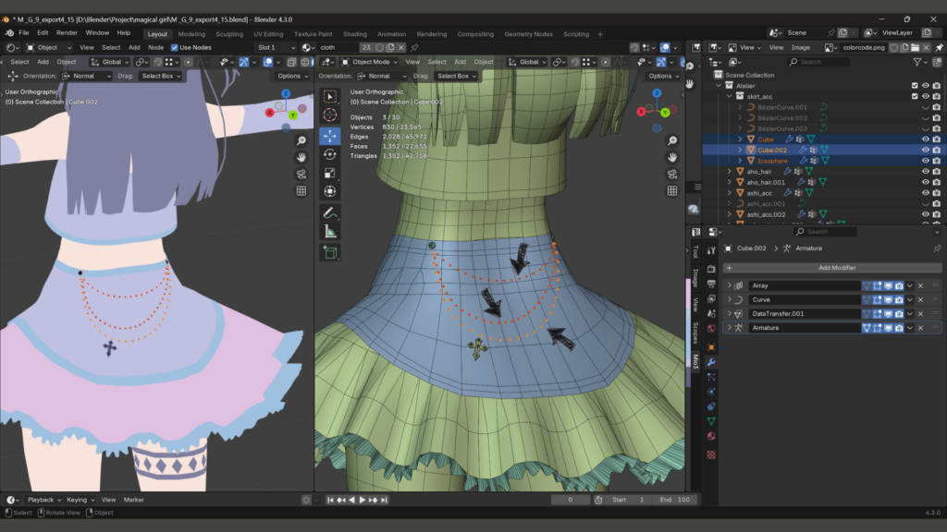Image resolution: width=947 pixels, height=532 pixels.
Task: Switch to the Sculpting workspace tab
Action: pos(229,34)
